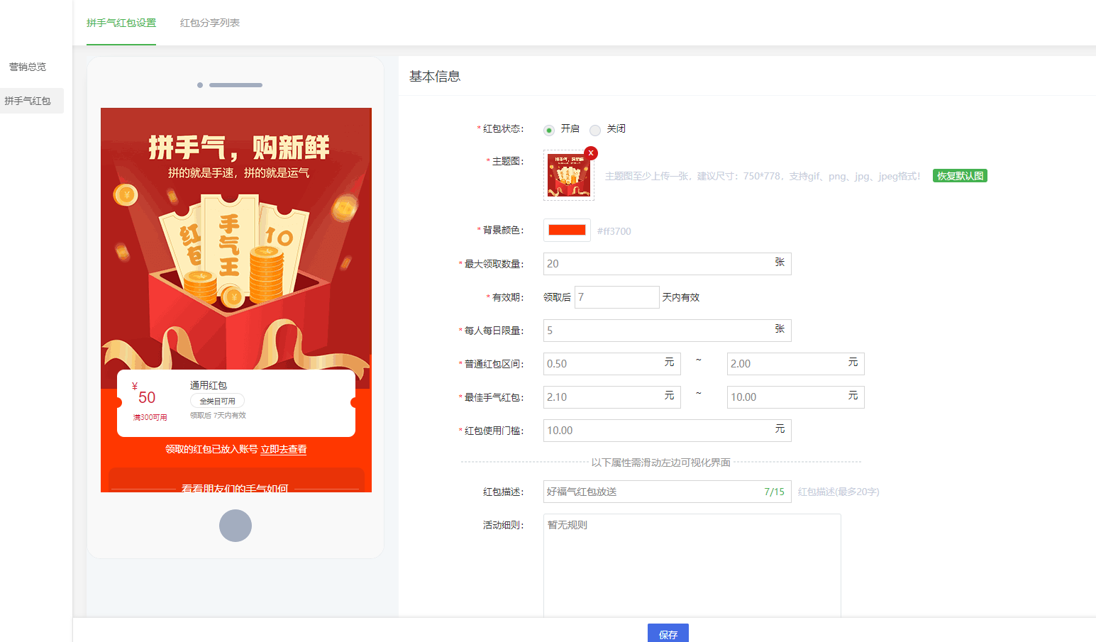Open the 拼手气红包设置 tab
The image size is (1096, 642).
point(121,23)
